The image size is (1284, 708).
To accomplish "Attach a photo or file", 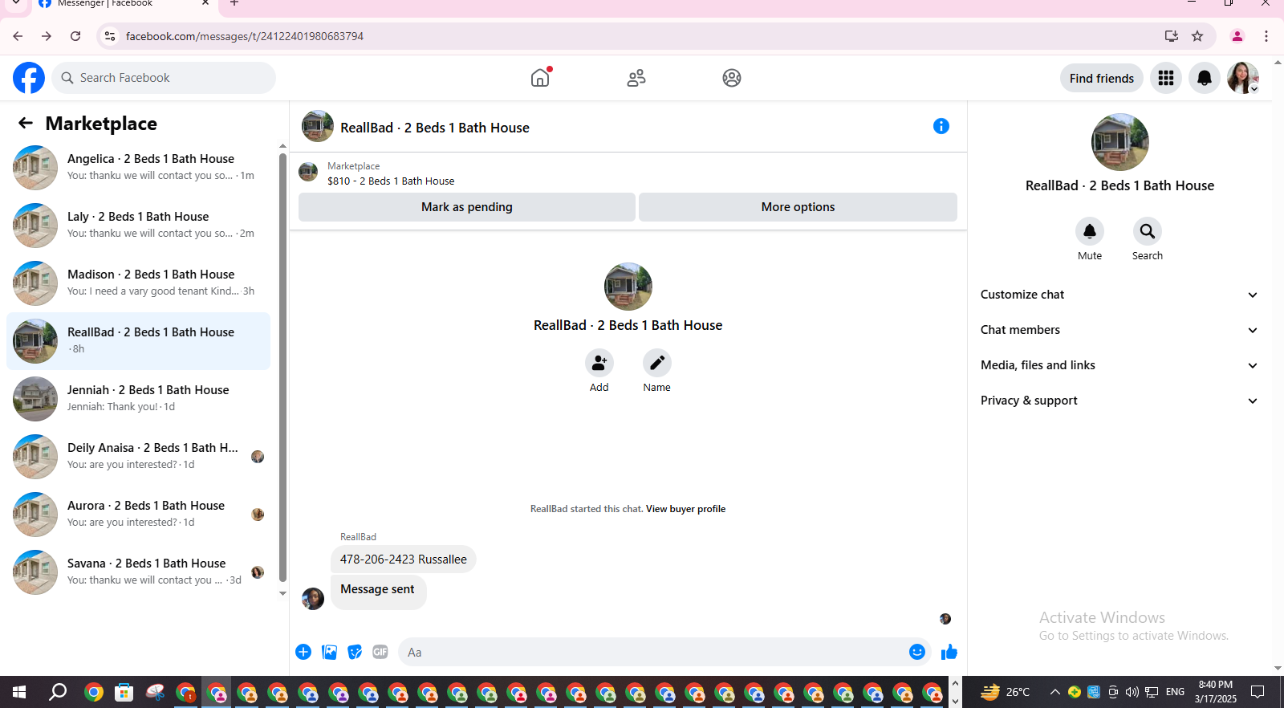I will (x=329, y=652).
